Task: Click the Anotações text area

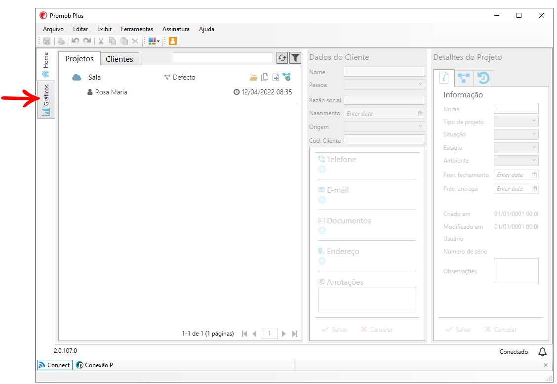Action: tap(367, 300)
